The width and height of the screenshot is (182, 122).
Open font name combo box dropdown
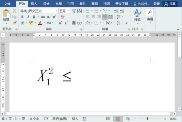[x=57, y=11]
